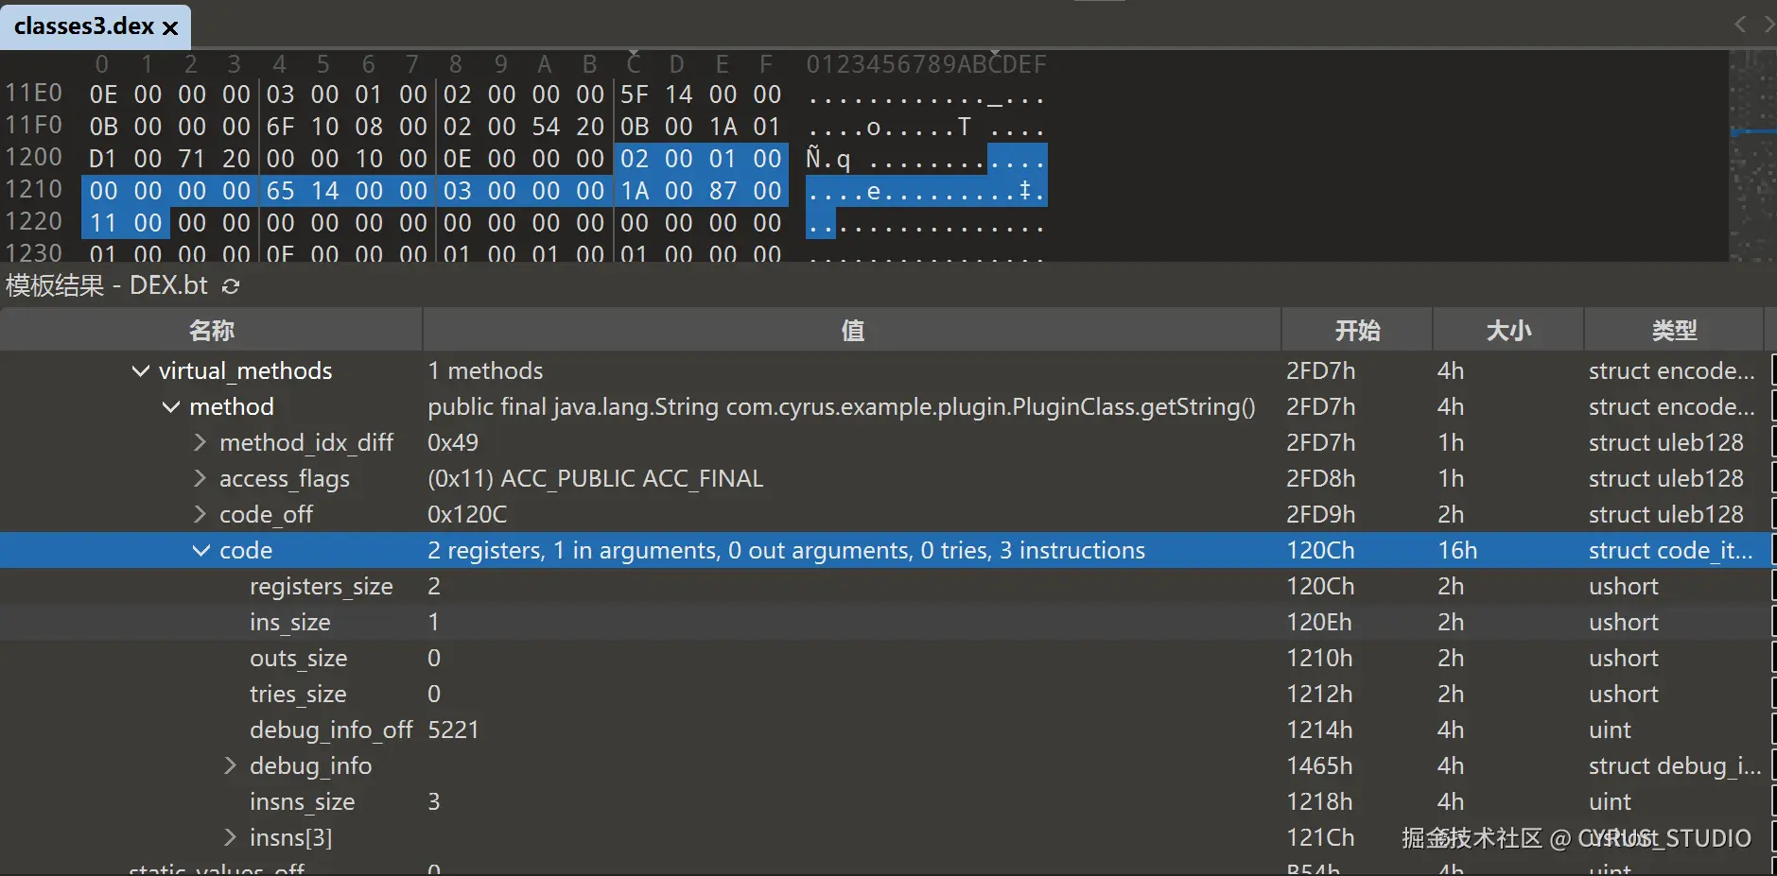Image resolution: width=1777 pixels, height=876 pixels.
Task: Click byte D1 in hex row 1200
Action: (x=103, y=159)
